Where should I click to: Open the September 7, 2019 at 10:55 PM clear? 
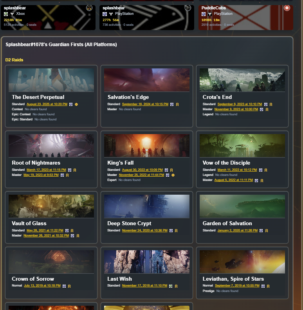pos(237,286)
